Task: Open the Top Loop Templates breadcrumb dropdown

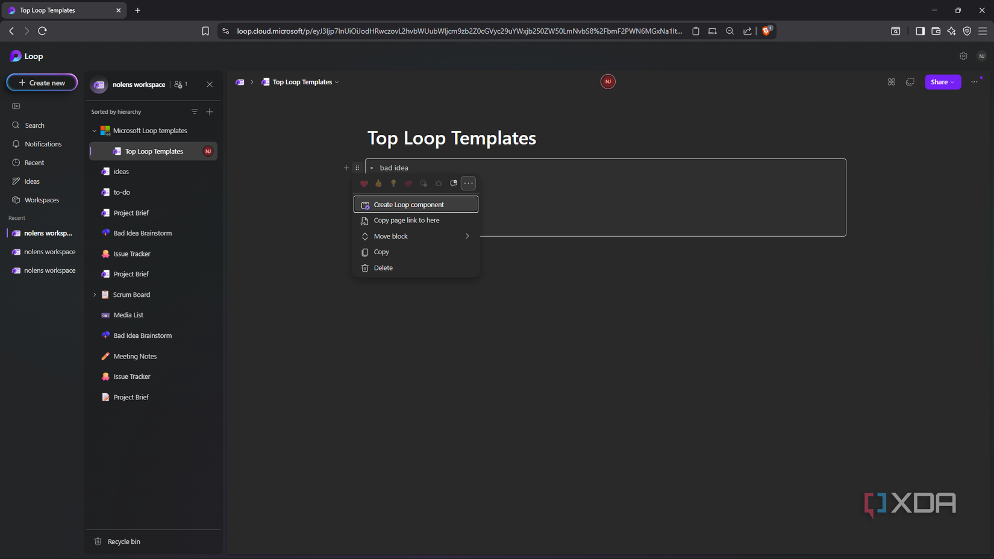Action: [x=337, y=81]
